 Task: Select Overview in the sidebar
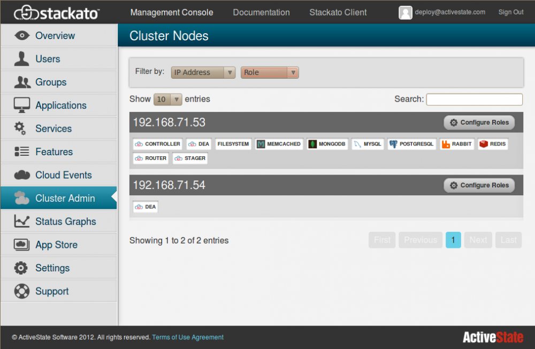coord(59,35)
